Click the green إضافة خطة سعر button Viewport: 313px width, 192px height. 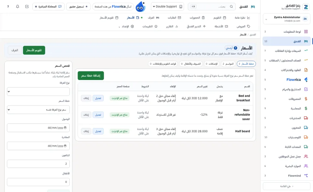click(91, 76)
